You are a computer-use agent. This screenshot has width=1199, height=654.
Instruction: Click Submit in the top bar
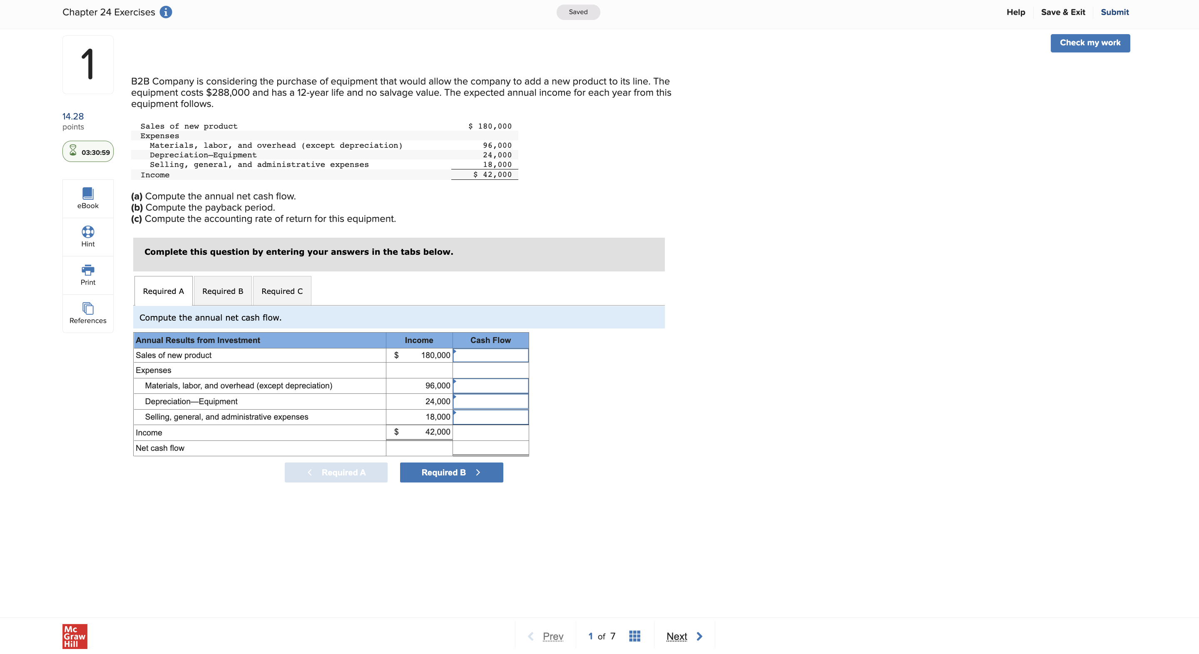(1115, 12)
